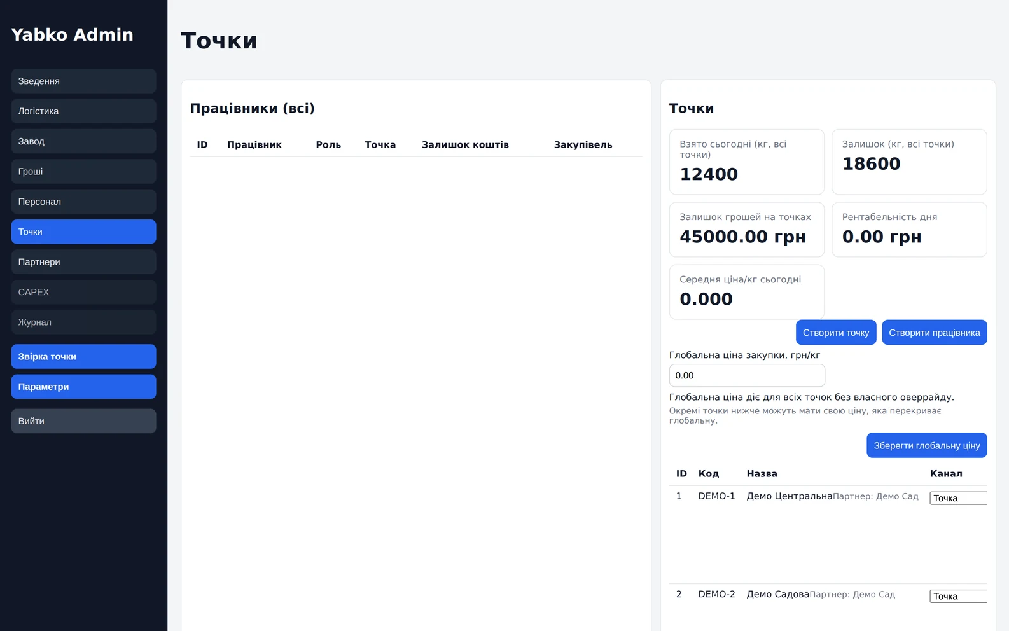Screen dimensions: 1009x631
Task: Click the Yabko Admin title
Action: pos(72,34)
